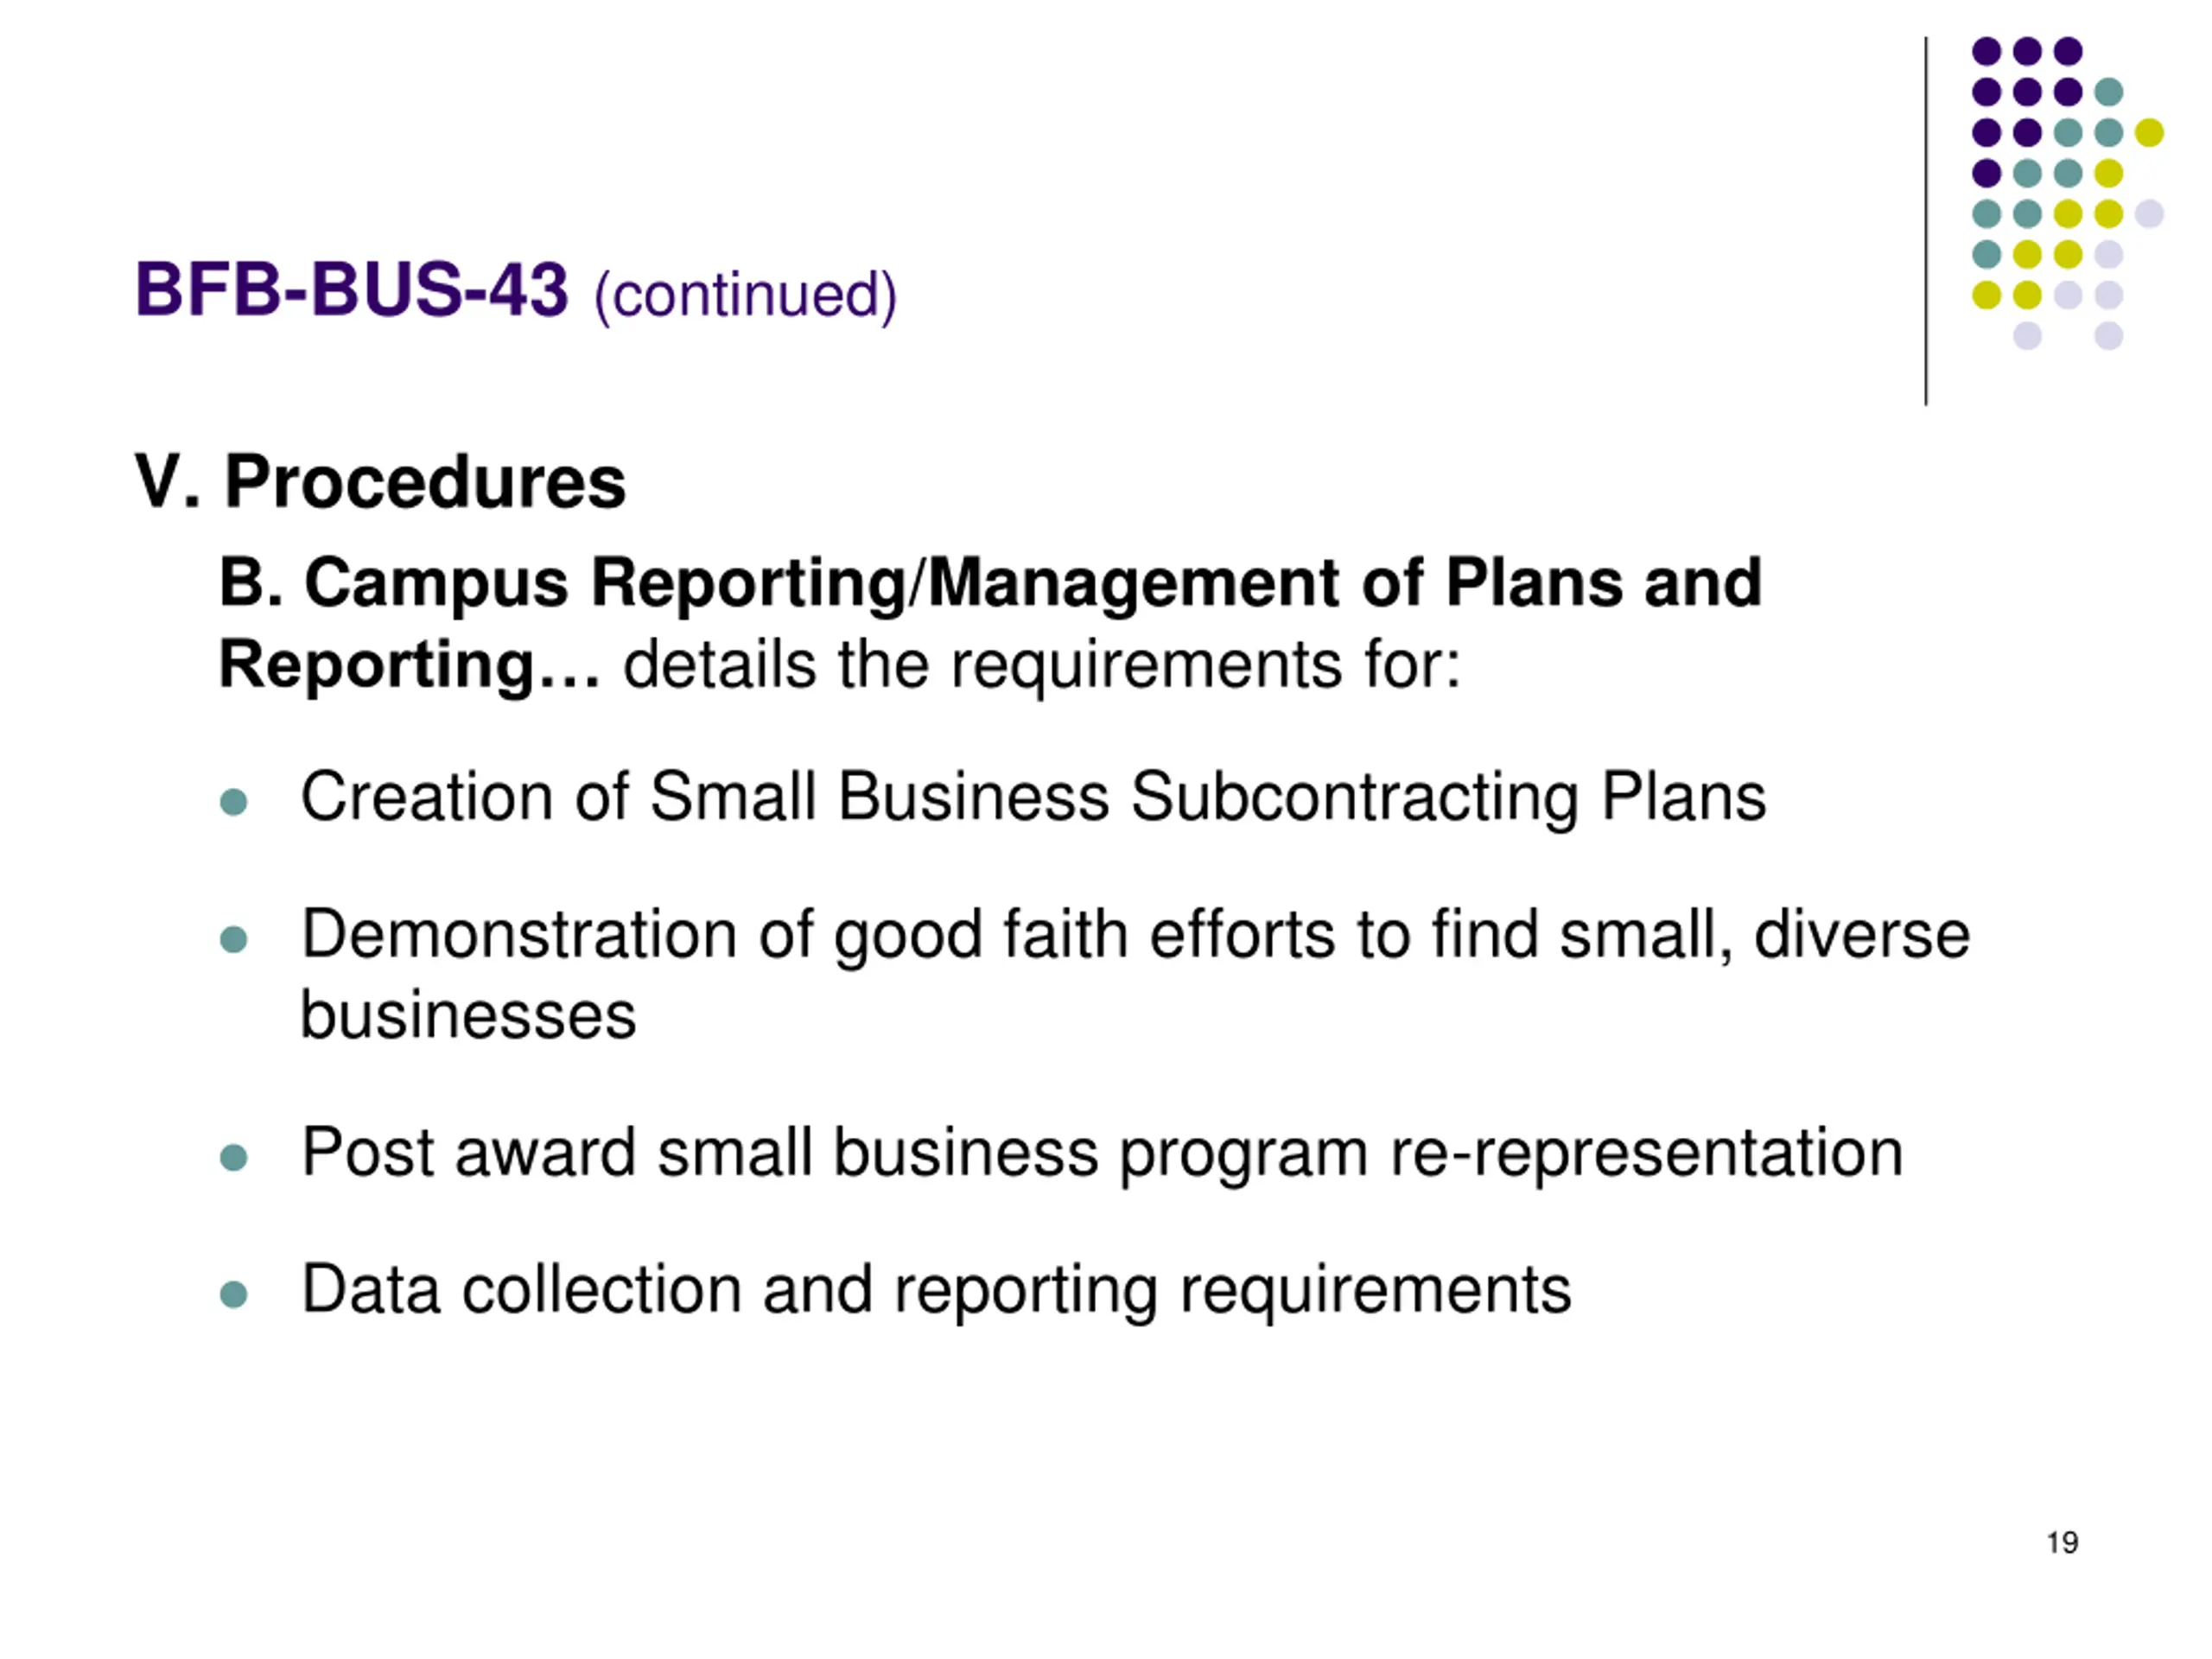Click the top-left purple dot in the dot grid
This screenshot has width=2212, height=1659.
(x=1986, y=51)
